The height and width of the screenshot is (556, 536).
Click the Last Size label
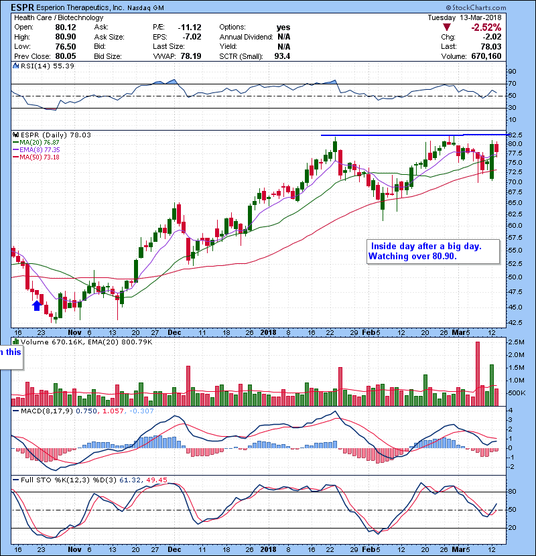(169, 46)
